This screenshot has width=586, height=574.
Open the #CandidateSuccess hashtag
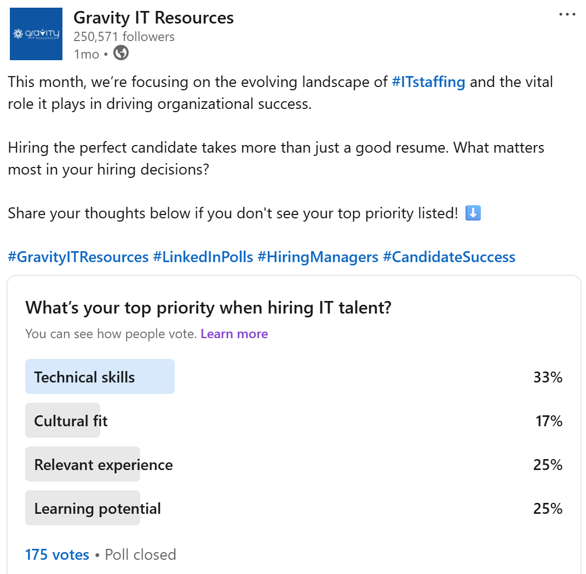(449, 257)
